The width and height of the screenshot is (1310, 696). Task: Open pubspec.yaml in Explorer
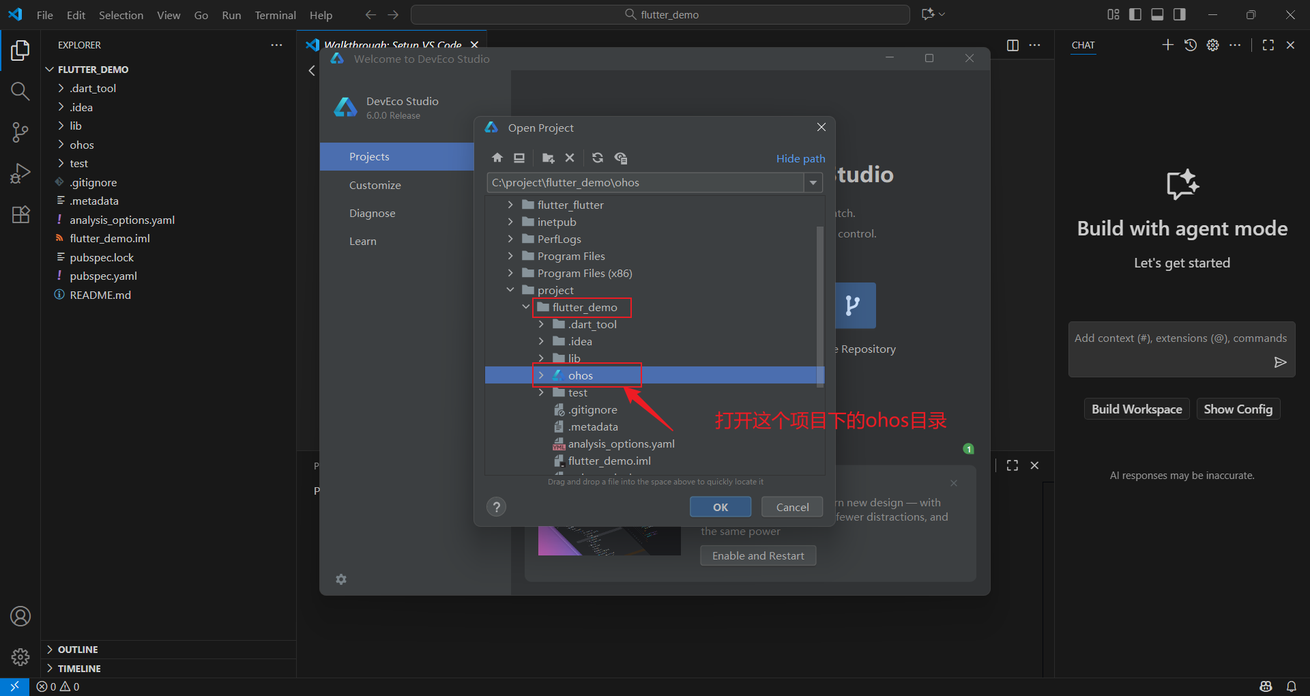click(103, 276)
